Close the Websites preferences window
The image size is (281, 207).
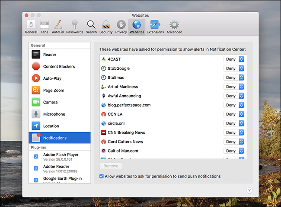pyautogui.click(x=26, y=16)
